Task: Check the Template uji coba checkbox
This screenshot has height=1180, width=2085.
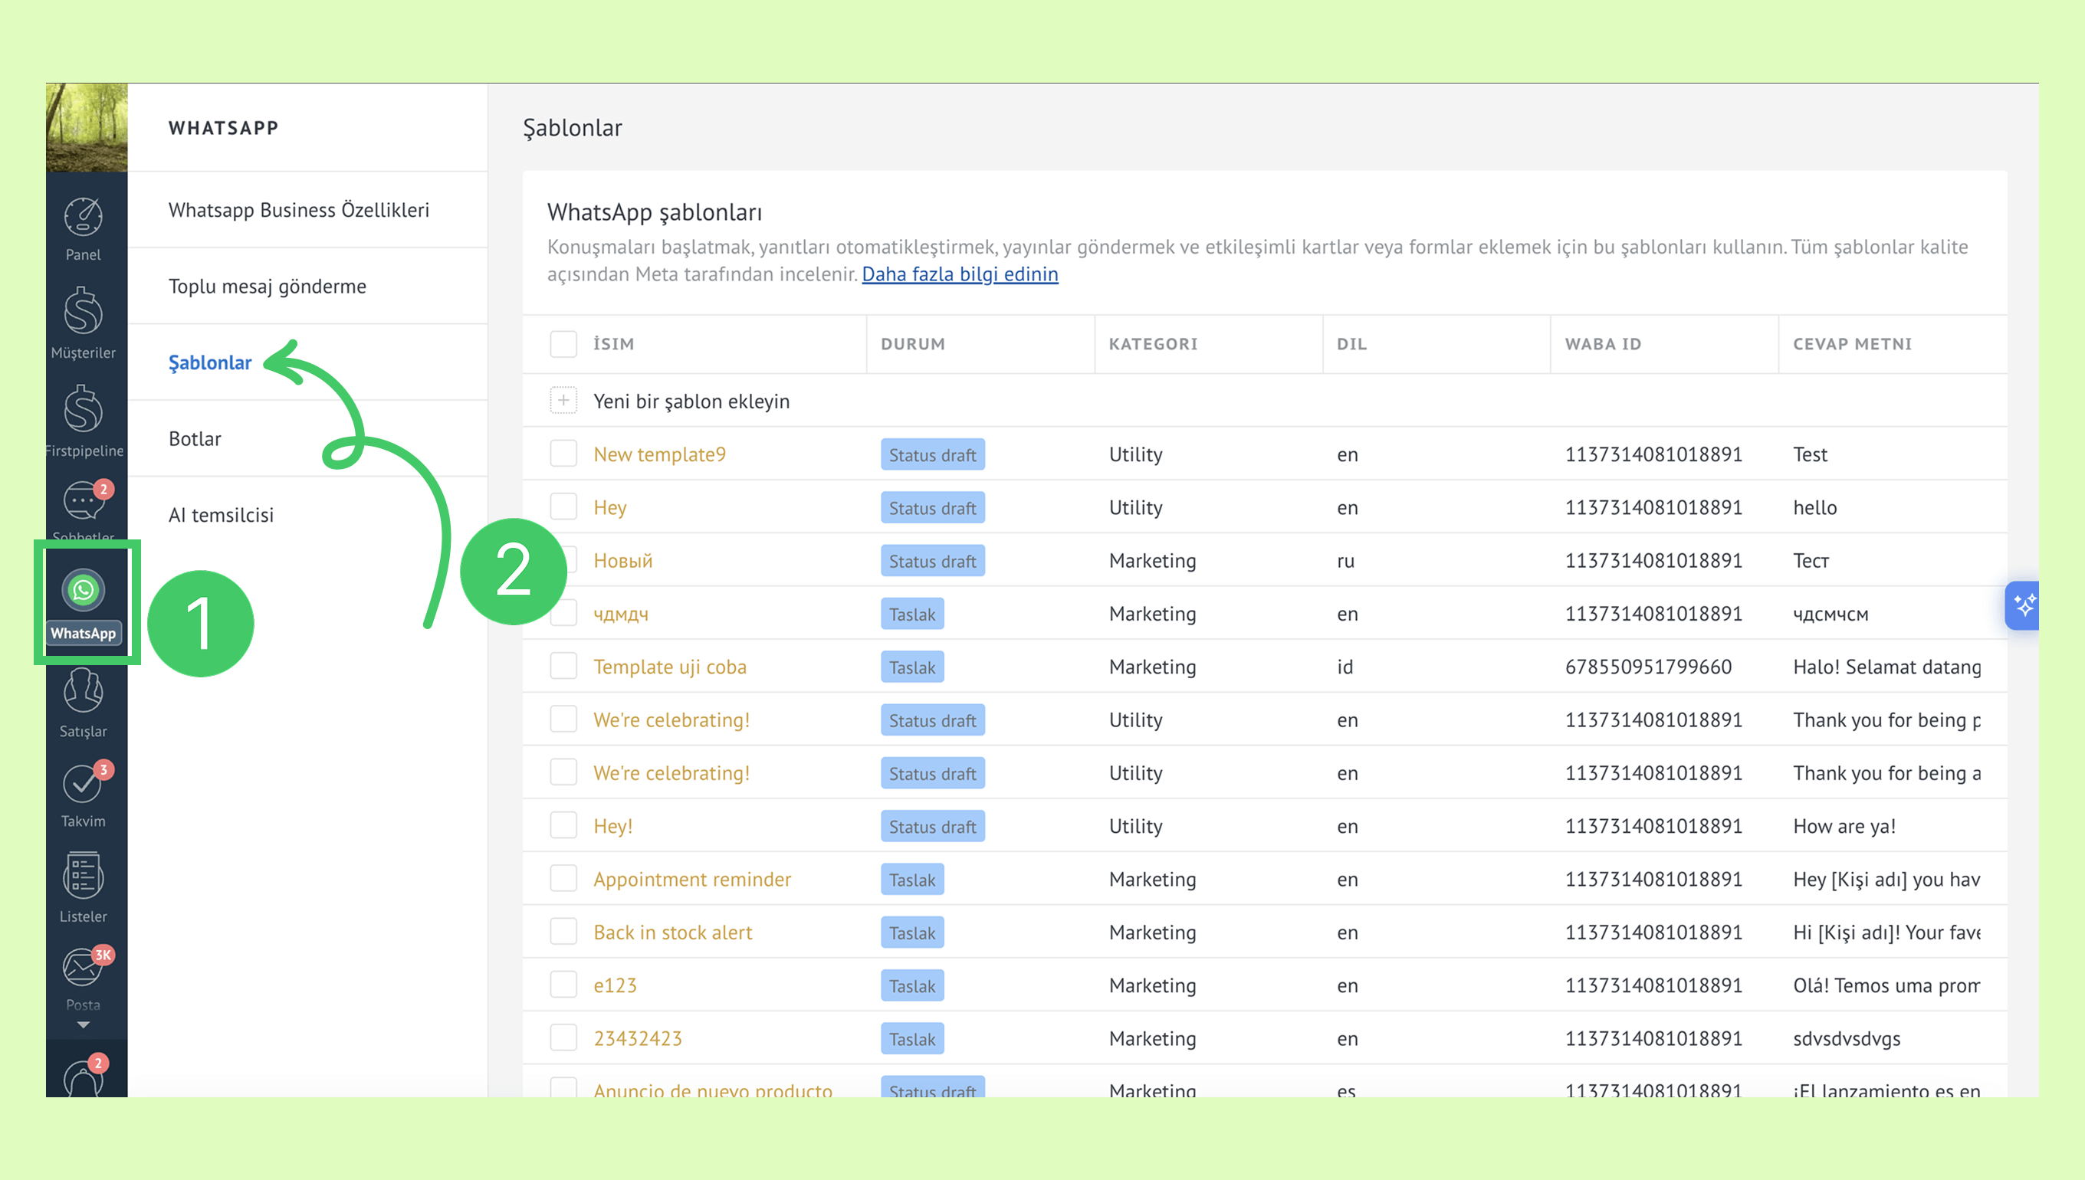Action: [x=563, y=666]
